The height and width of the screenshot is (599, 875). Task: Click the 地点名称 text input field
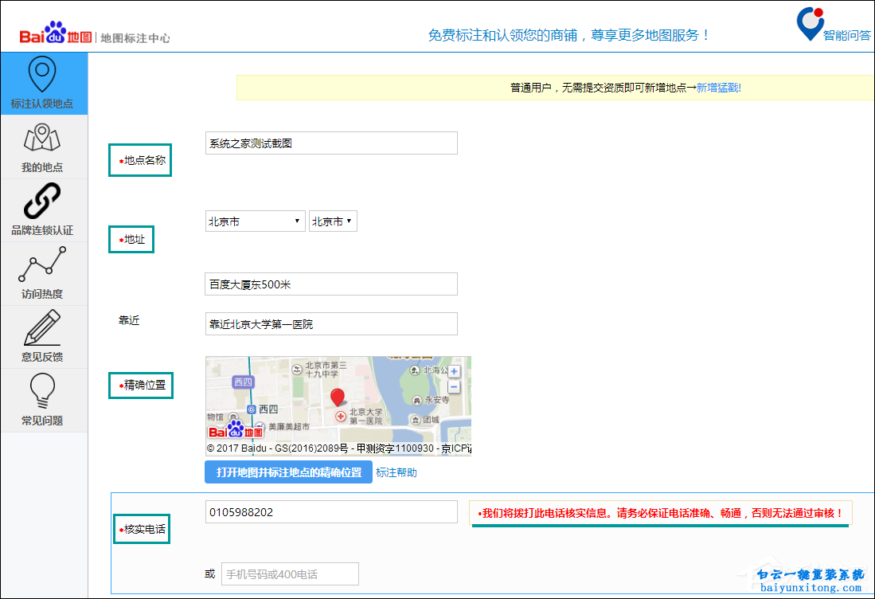pos(330,143)
